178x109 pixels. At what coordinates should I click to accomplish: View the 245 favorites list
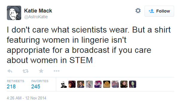(x=40, y=84)
